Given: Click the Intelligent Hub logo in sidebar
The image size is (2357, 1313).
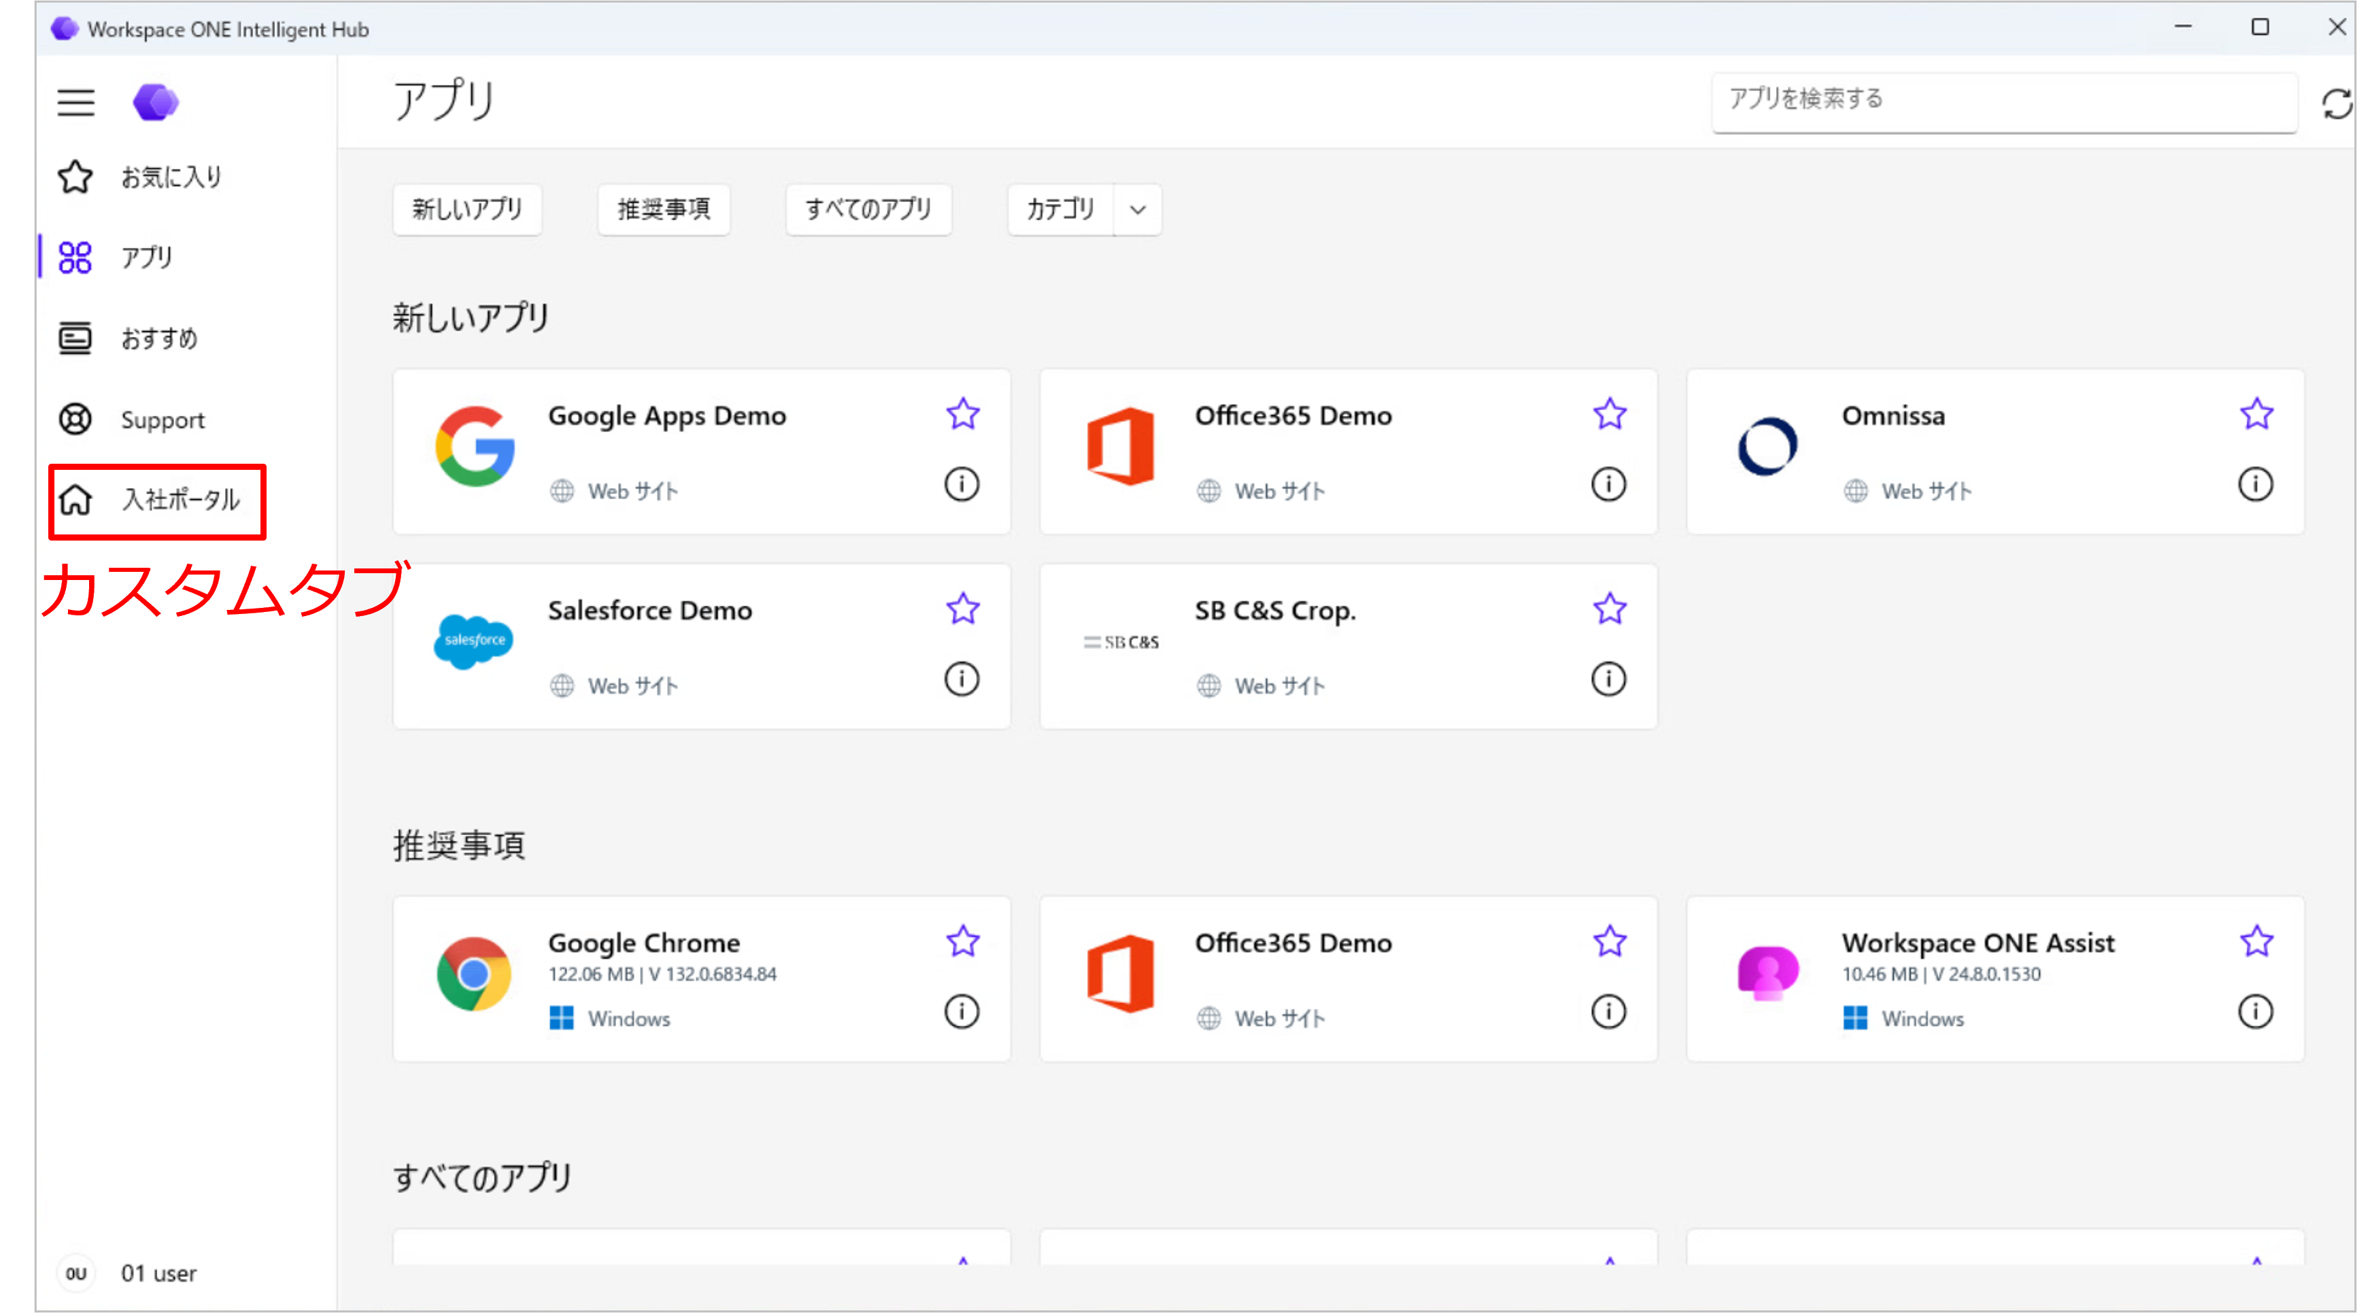Looking at the screenshot, I should coord(156,101).
